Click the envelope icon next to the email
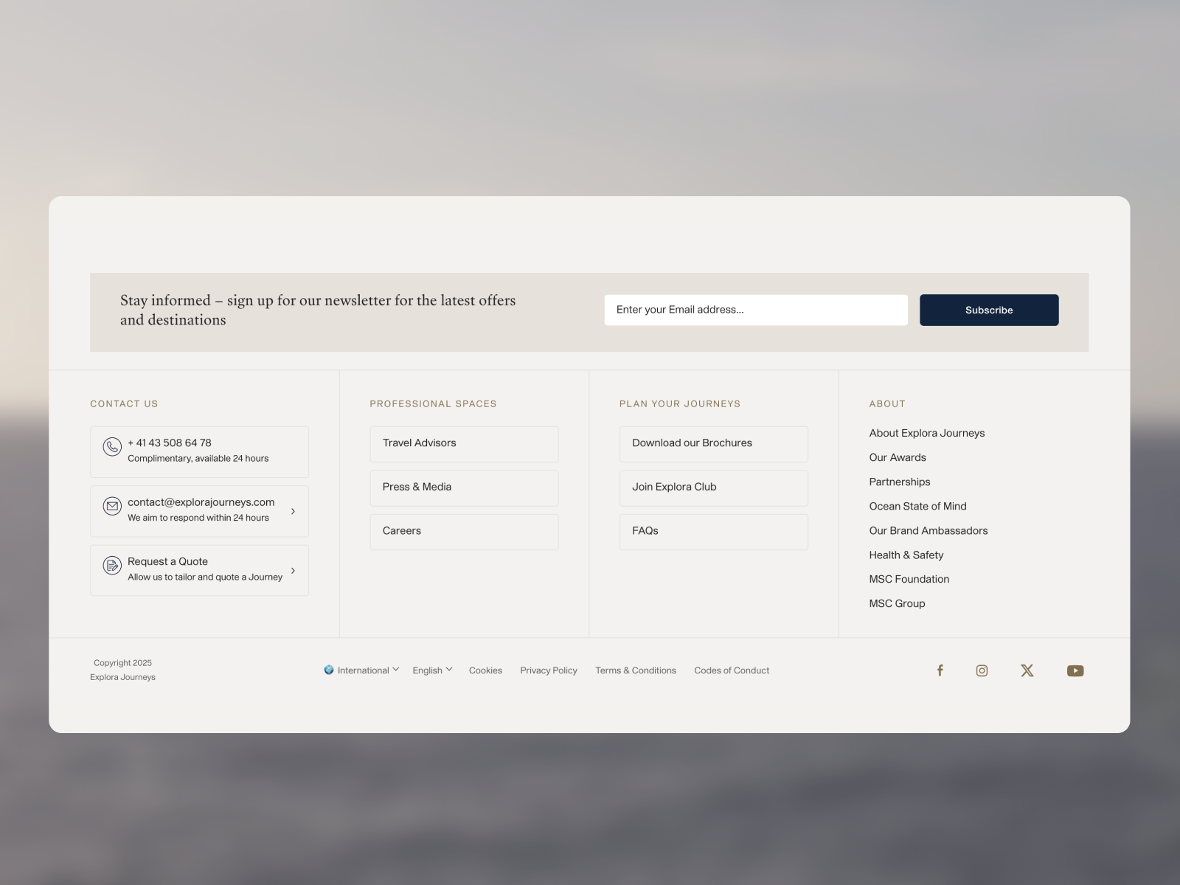This screenshot has height=885, width=1180. (x=111, y=507)
